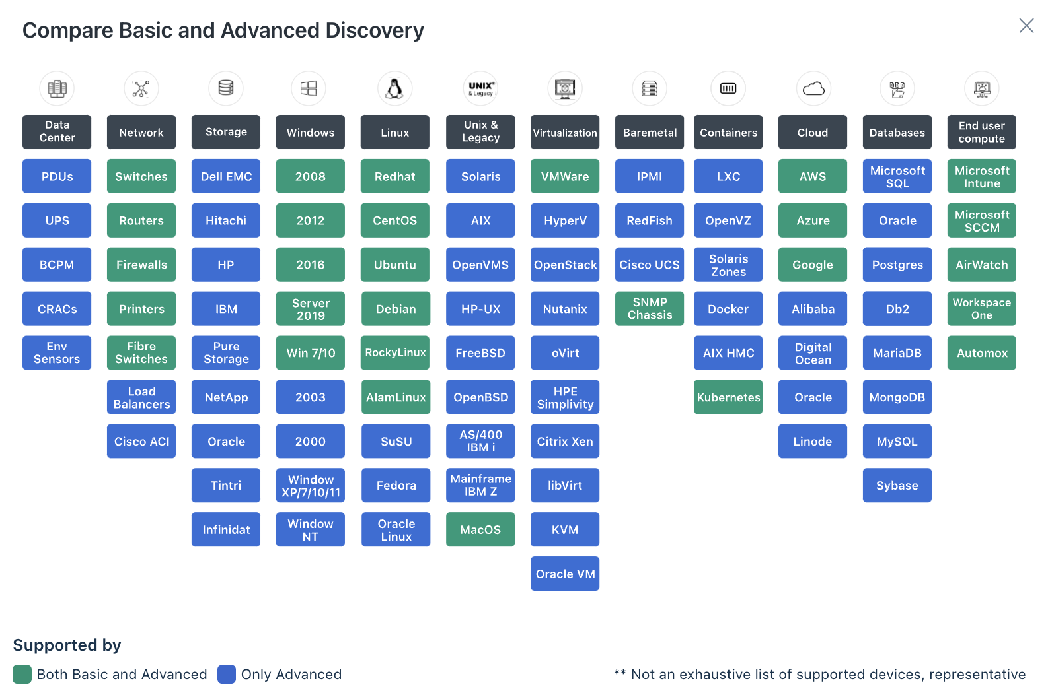Screen dimensions: 1048x693
Task: Click the Databases icon
Action: click(897, 88)
